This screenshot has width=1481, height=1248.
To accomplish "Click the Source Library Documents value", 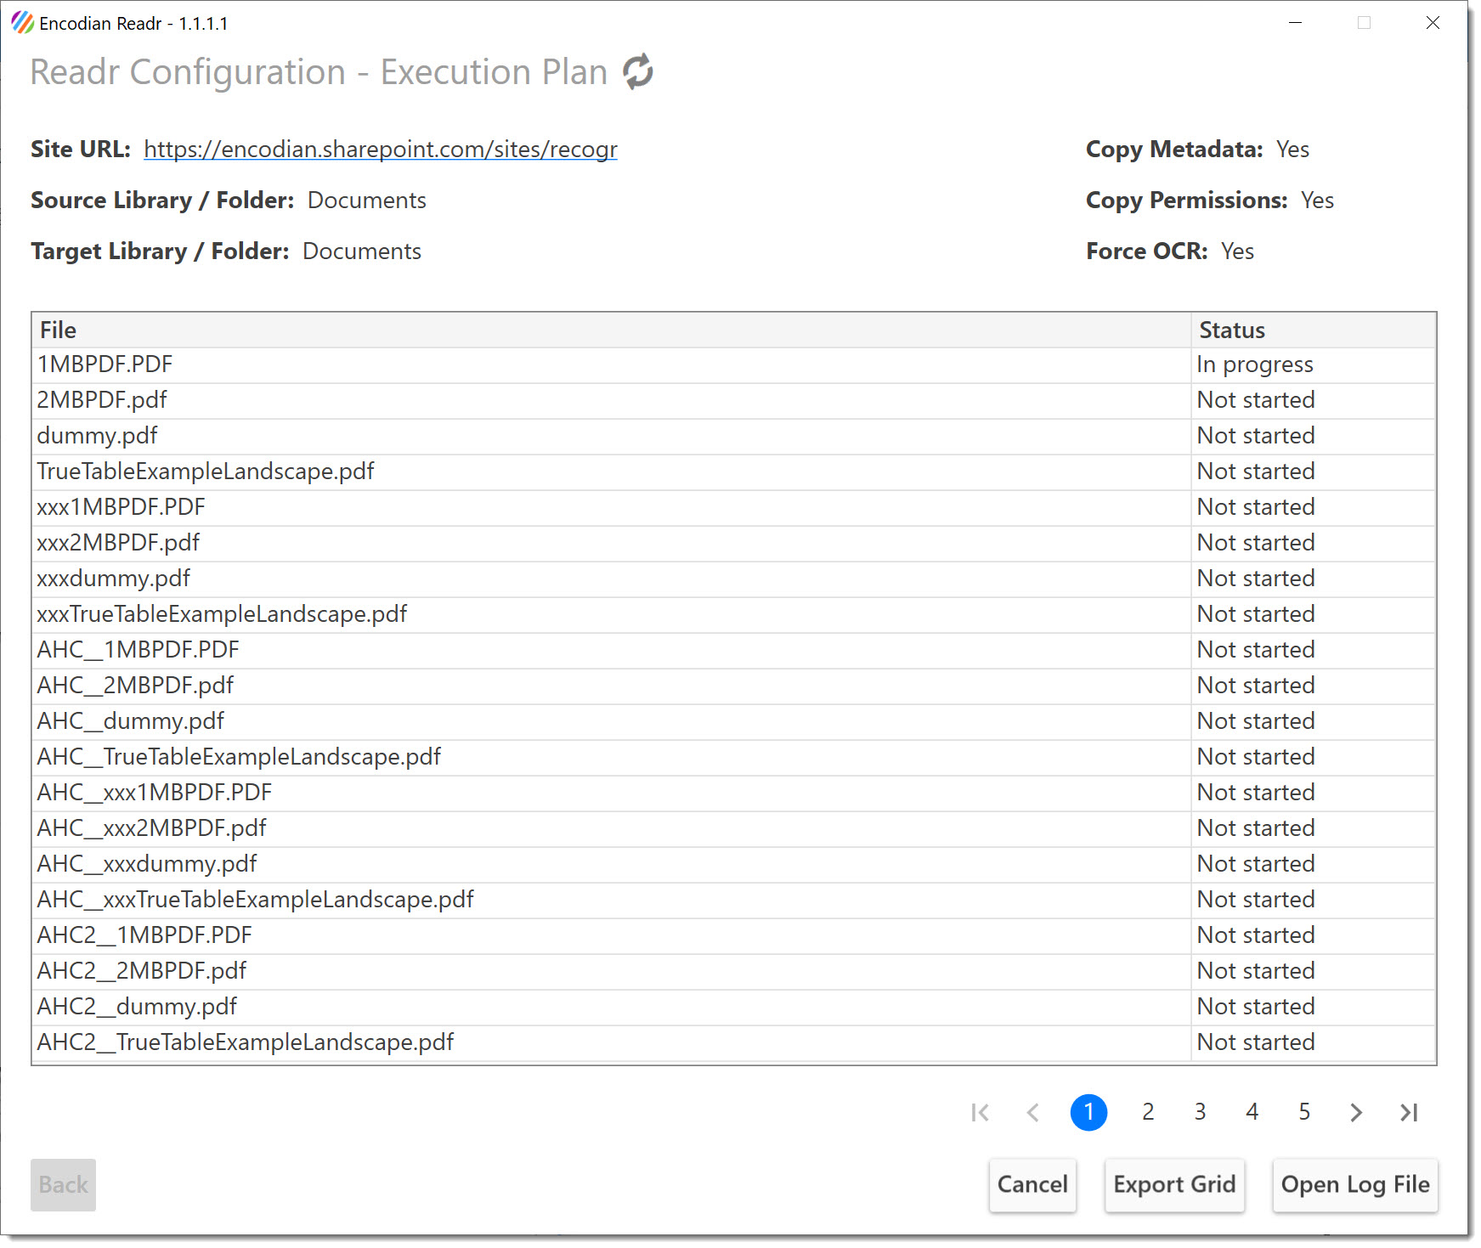I will click(367, 200).
